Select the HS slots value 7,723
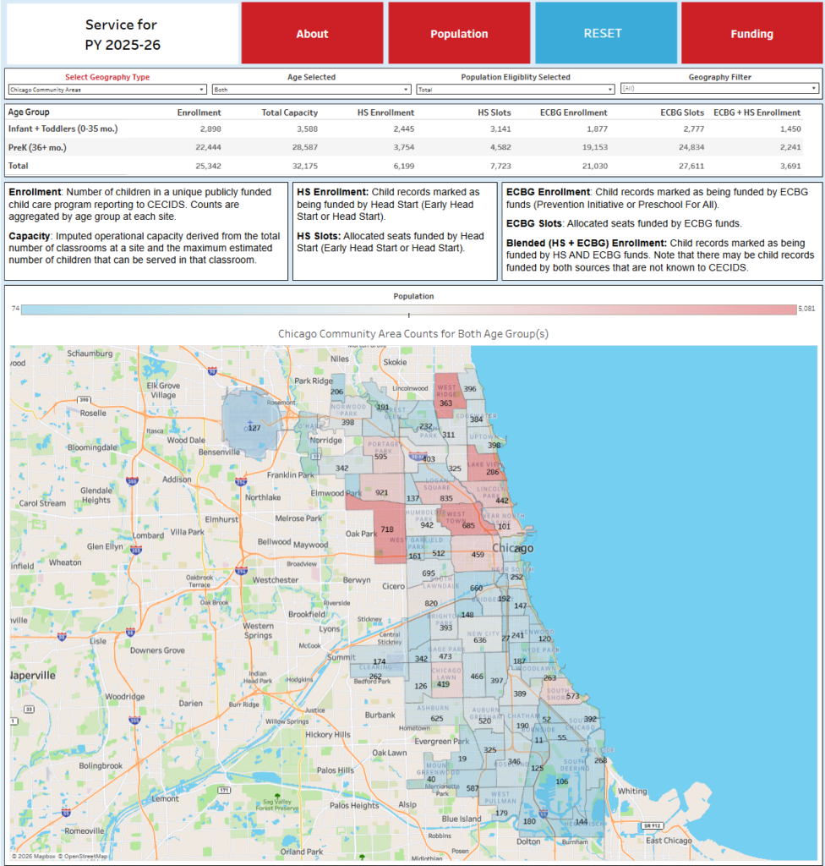The width and height of the screenshot is (825, 866). (500, 166)
